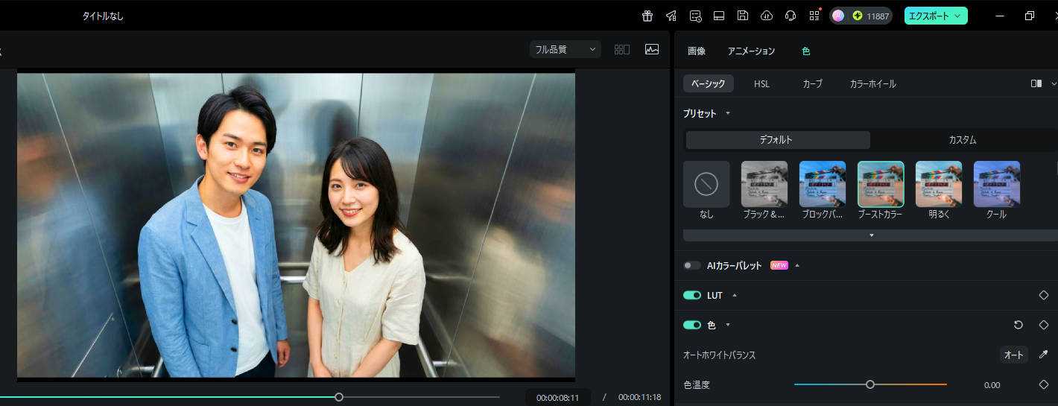This screenshot has height=406, width=1058.
Task: Toggle the AIカラーパレット switch
Action: pyautogui.click(x=692, y=265)
